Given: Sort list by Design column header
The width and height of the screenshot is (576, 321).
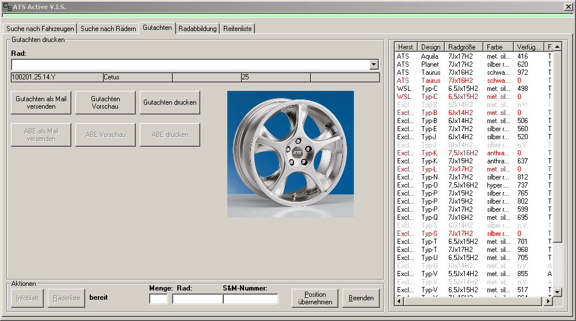Looking at the screenshot, I should pyautogui.click(x=431, y=47).
